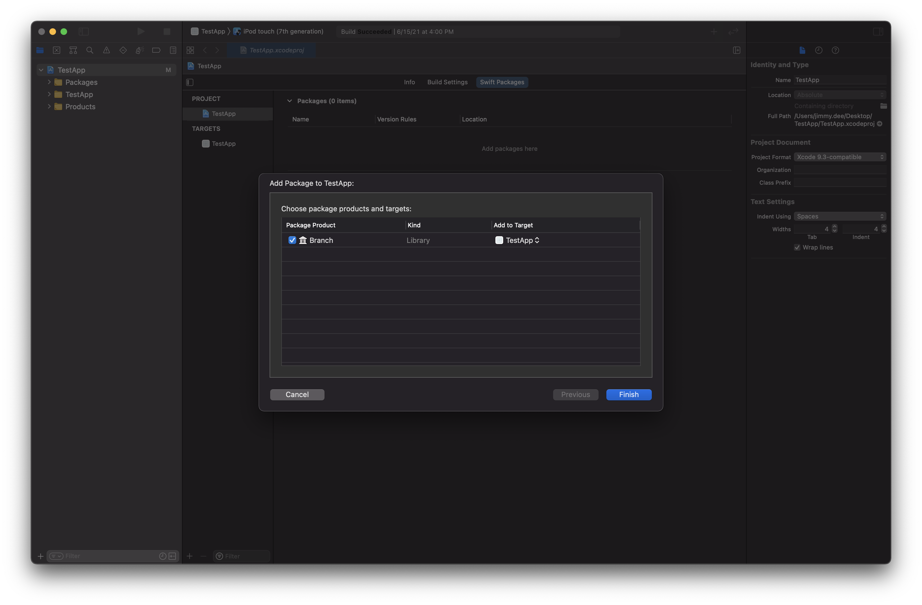Click the Stop button in toolbar
This screenshot has width=922, height=605.
[x=167, y=32]
